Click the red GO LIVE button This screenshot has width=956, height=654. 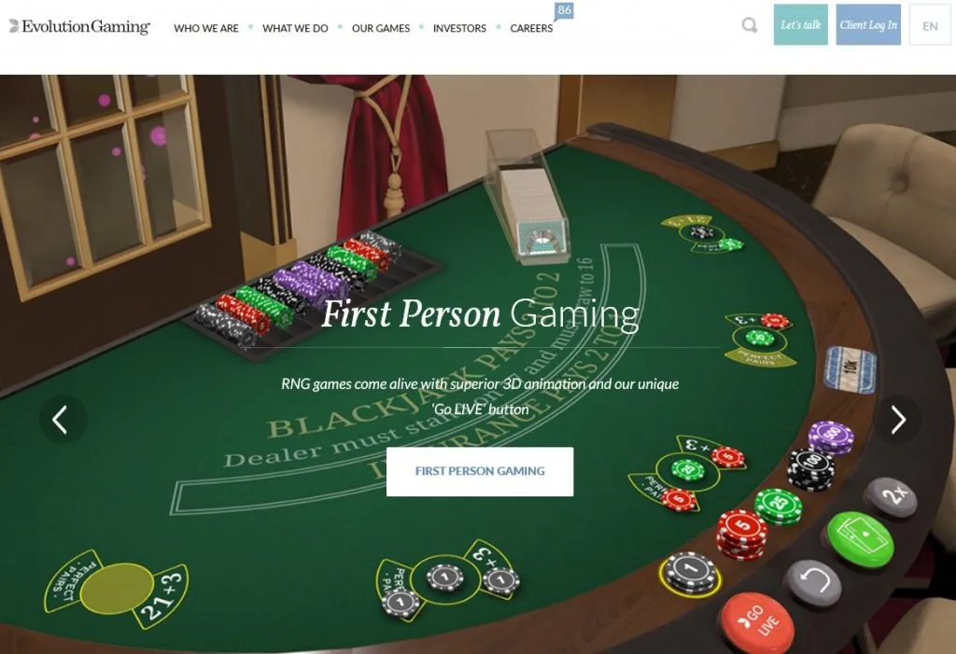[757, 623]
